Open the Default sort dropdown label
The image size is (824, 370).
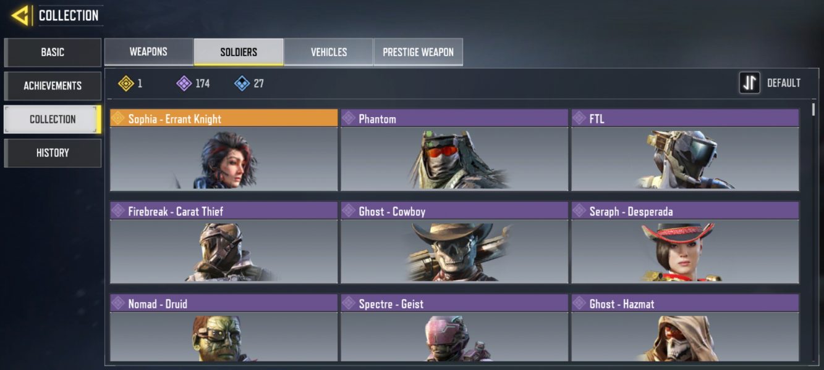784,83
